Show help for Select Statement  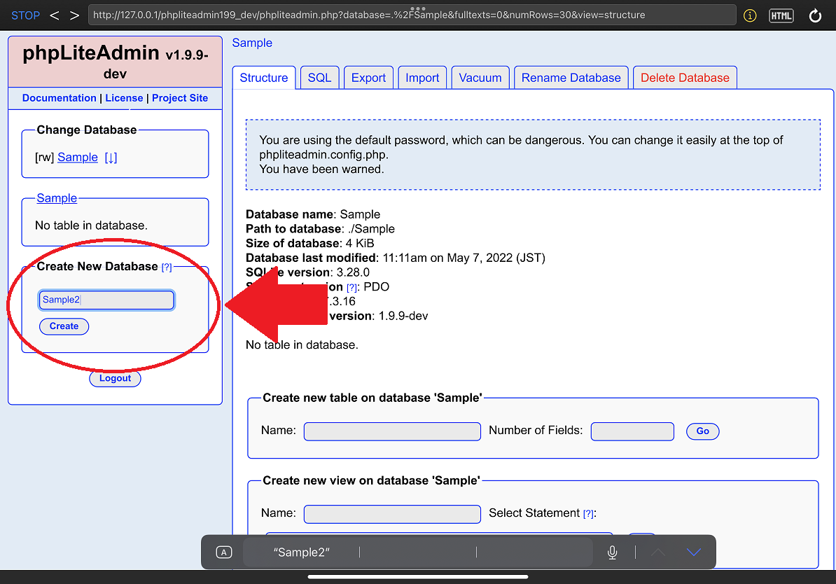tap(588, 514)
